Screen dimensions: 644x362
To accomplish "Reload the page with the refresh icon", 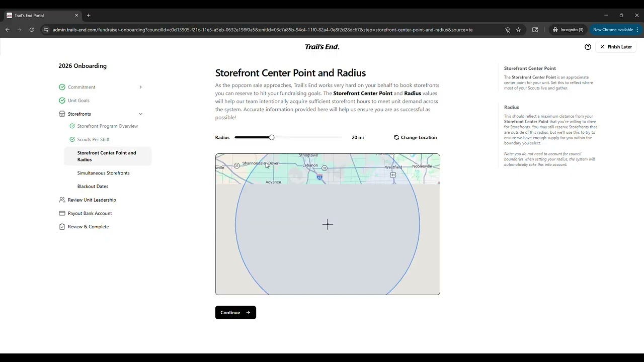I will [x=31, y=30].
